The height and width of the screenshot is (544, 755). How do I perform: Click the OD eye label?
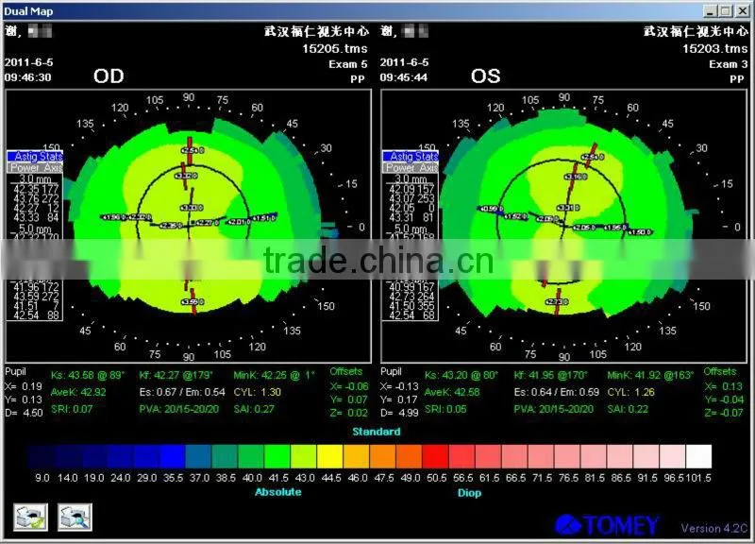[109, 76]
